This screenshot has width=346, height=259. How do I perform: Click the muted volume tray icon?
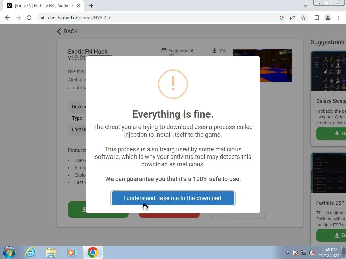[x=312, y=253]
